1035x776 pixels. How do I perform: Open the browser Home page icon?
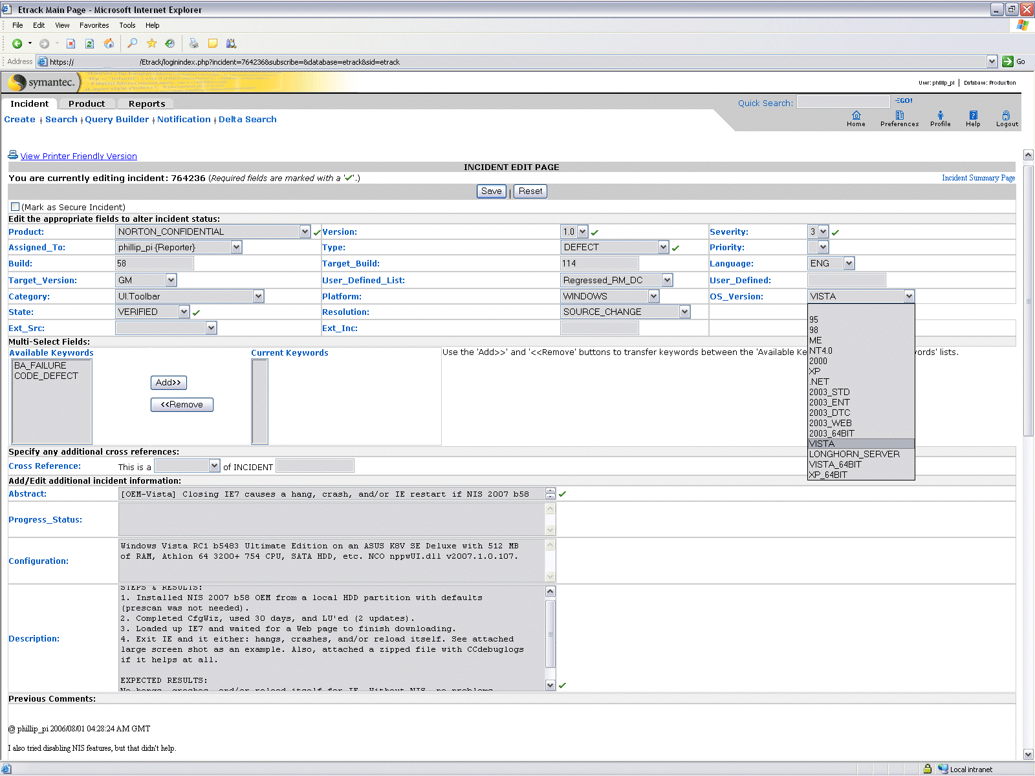pos(109,43)
